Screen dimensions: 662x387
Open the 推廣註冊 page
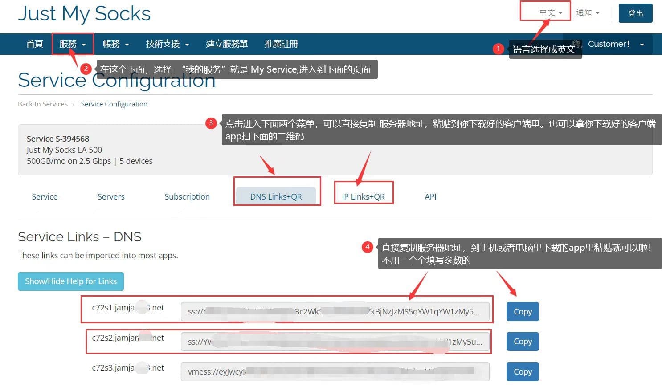coord(281,44)
